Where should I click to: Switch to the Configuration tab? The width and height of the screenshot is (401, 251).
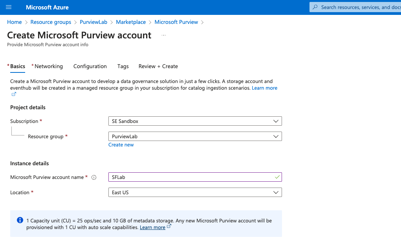click(90, 67)
